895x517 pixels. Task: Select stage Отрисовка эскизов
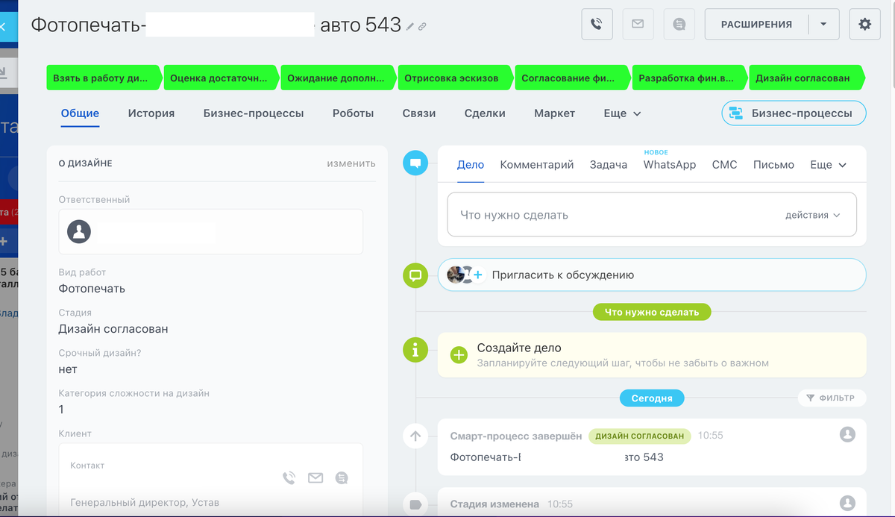click(456, 78)
